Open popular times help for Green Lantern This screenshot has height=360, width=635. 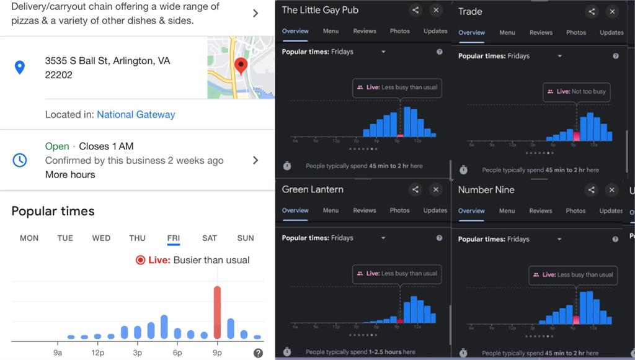point(440,238)
